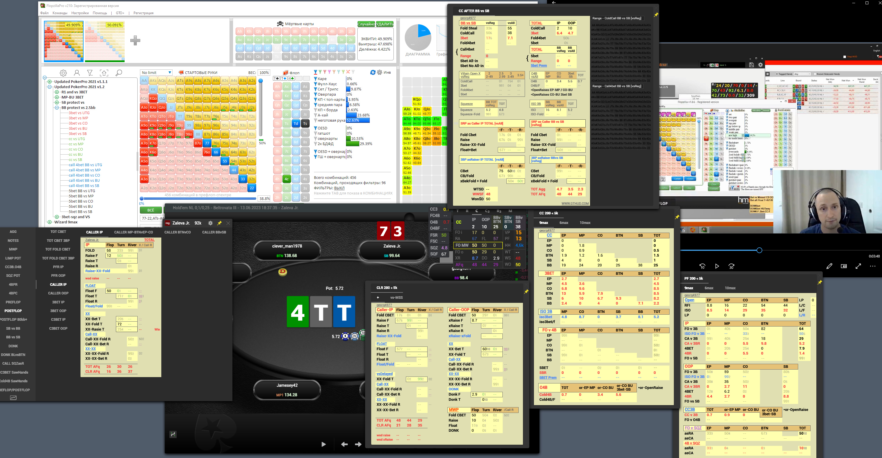
Task: Expand the R1 and vs 3BET node
Action: click(57, 92)
